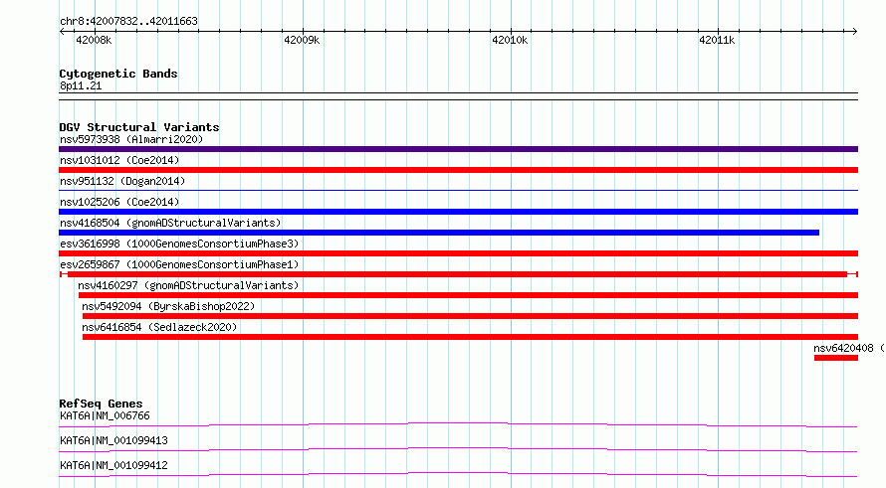This screenshot has width=886, height=488.
Task: Click the RefSeq Genes track title
Action: point(101,404)
